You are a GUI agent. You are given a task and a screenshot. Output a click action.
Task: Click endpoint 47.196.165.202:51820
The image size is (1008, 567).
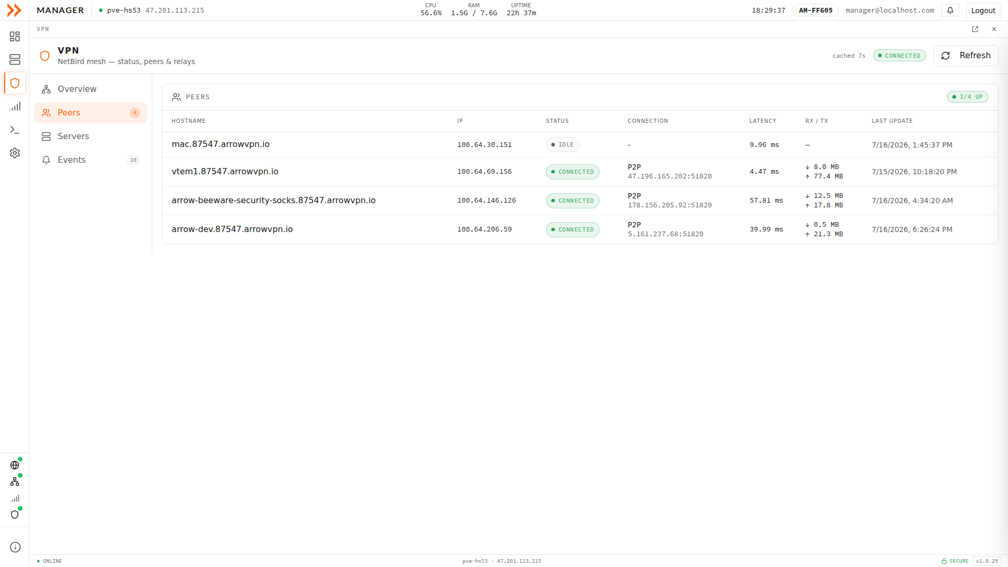point(669,176)
